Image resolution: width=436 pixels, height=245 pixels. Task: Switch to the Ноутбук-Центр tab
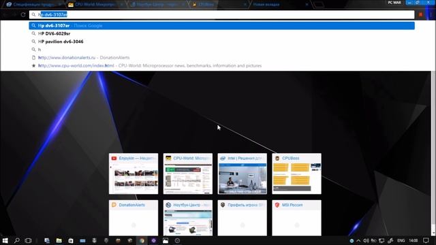157,5
